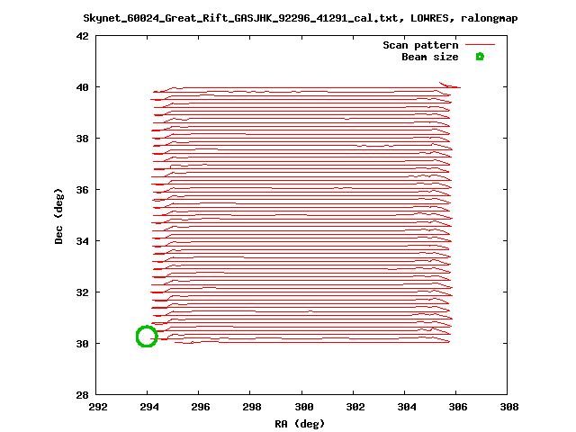Viewport: 576px width, 432px height.
Task: Click the RA axis tick label 294
Action: coord(149,407)
